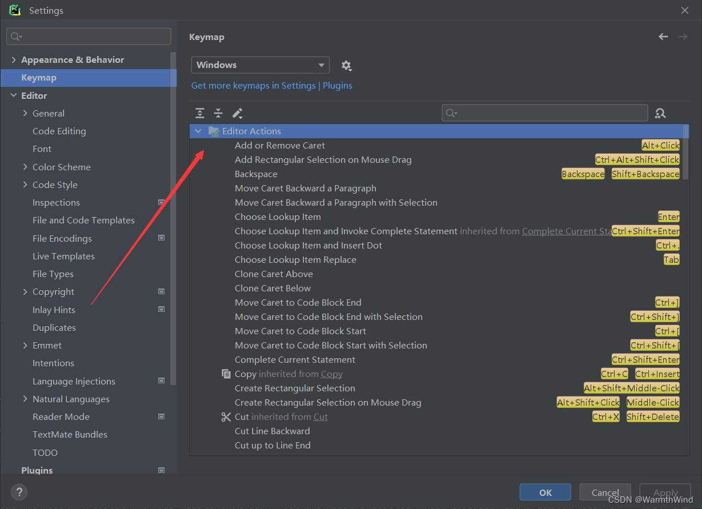Screen dimensions: 702x509
Task: Click the project-level icon beside Language Injections
Action: pos(161,380)
